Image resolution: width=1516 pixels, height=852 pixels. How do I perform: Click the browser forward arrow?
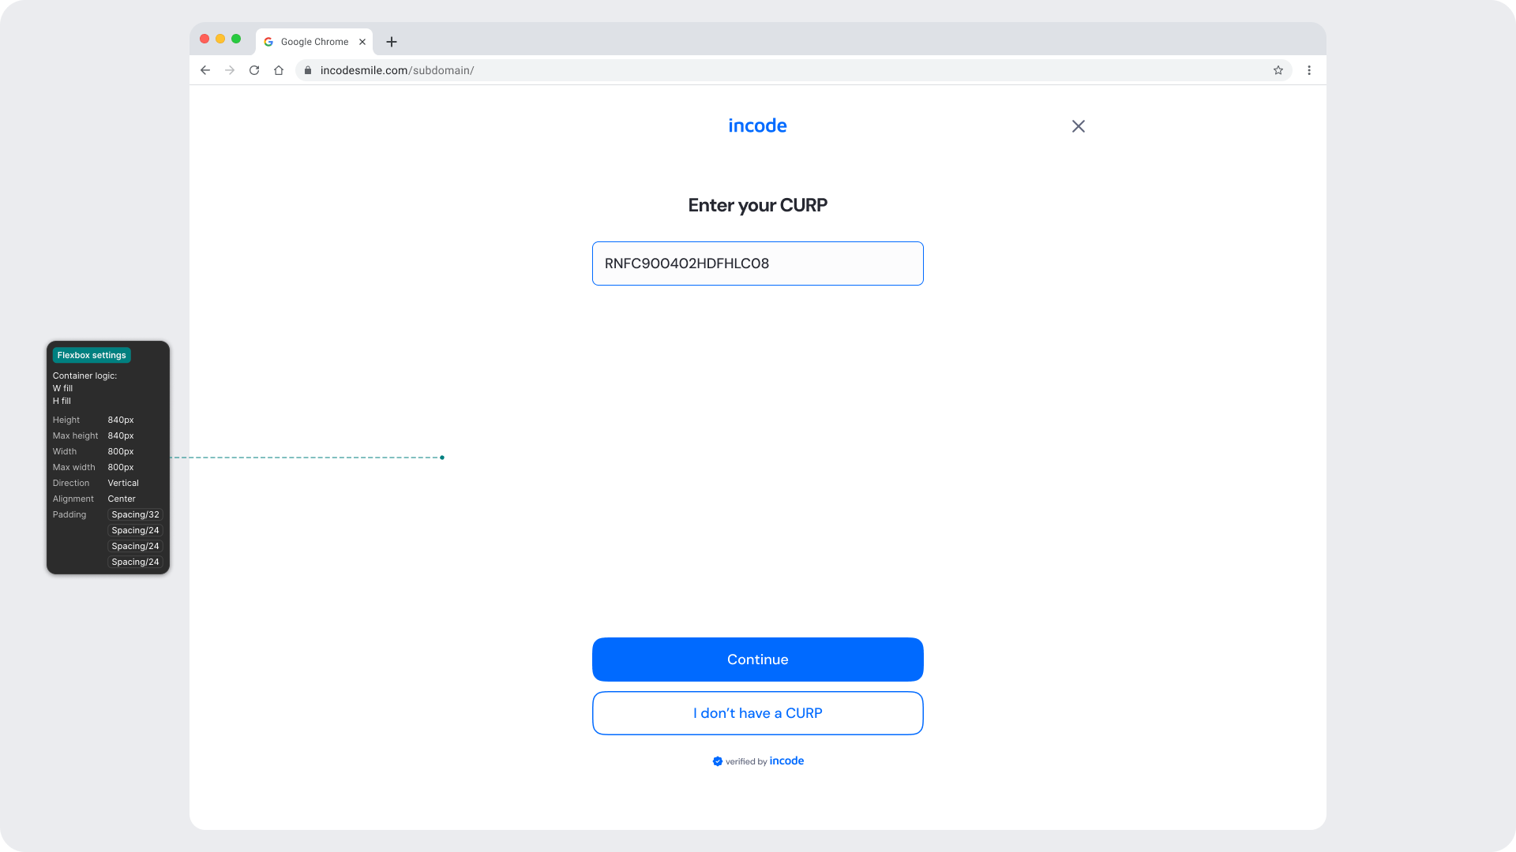pos(230,70)
